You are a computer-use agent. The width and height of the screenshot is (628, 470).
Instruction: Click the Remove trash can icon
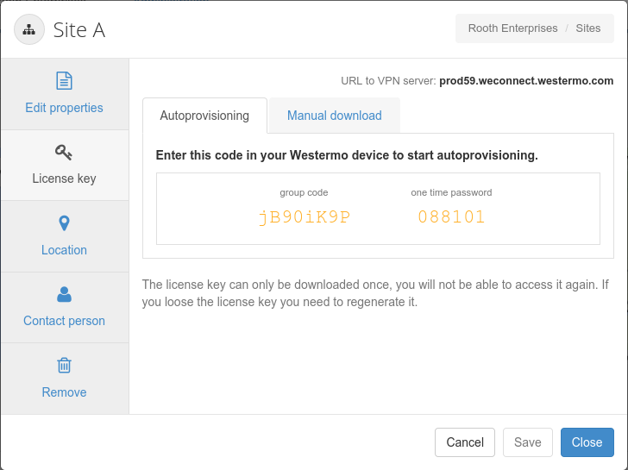tap(64, 366)
